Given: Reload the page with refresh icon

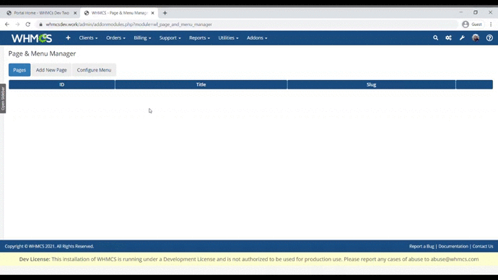Looking at the screenshot, I should [x=28, y=24].
